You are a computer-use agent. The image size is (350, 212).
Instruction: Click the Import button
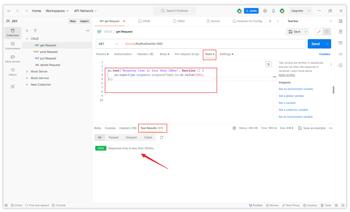tap(84, 21)
